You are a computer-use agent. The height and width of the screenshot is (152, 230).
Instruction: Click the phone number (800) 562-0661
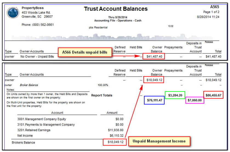click(x=43, y=25)
